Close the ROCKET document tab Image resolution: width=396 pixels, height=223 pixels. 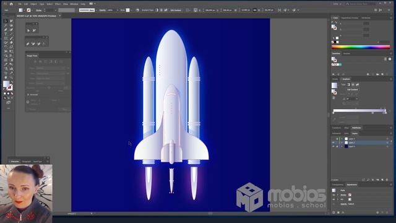pyautogui.click(x=60, y=15)
